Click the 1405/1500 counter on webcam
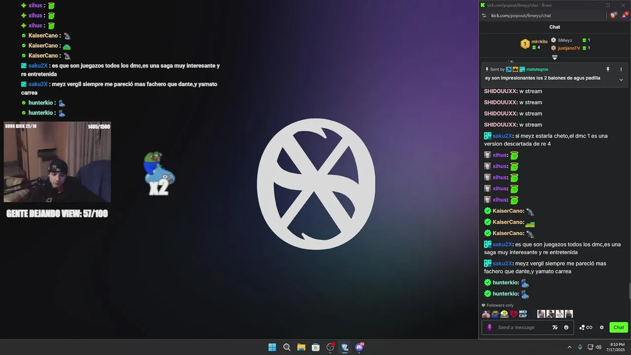This screenshot has width=631, height=355. point(99,127)
